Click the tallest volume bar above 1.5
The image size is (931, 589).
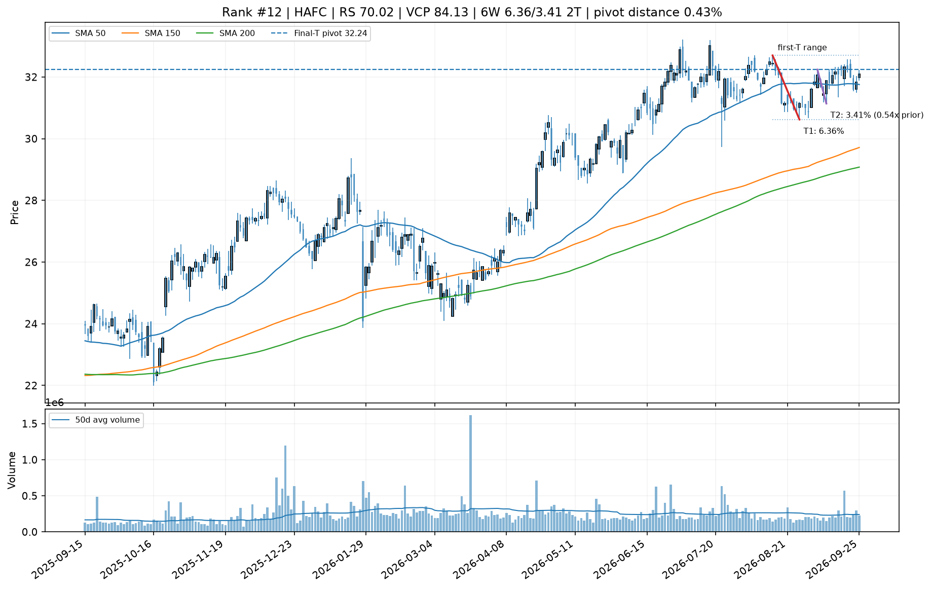[470, 473]
